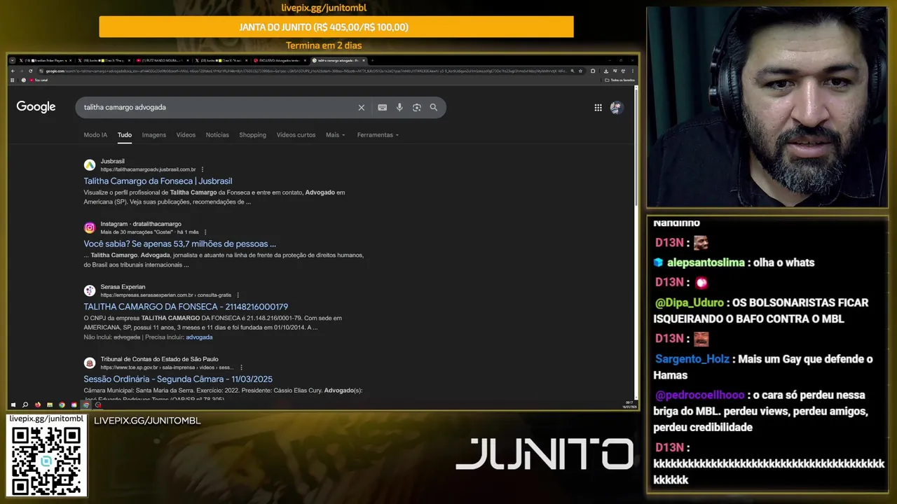Image resolution: width=897 pixels, height=504 pixels.
Task: Switch to 'Vídeos' results tab
Action: click(186, 135)
